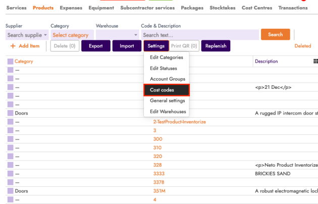
Task: Check the row box for product 3333
Action: [x=10, y=174]
